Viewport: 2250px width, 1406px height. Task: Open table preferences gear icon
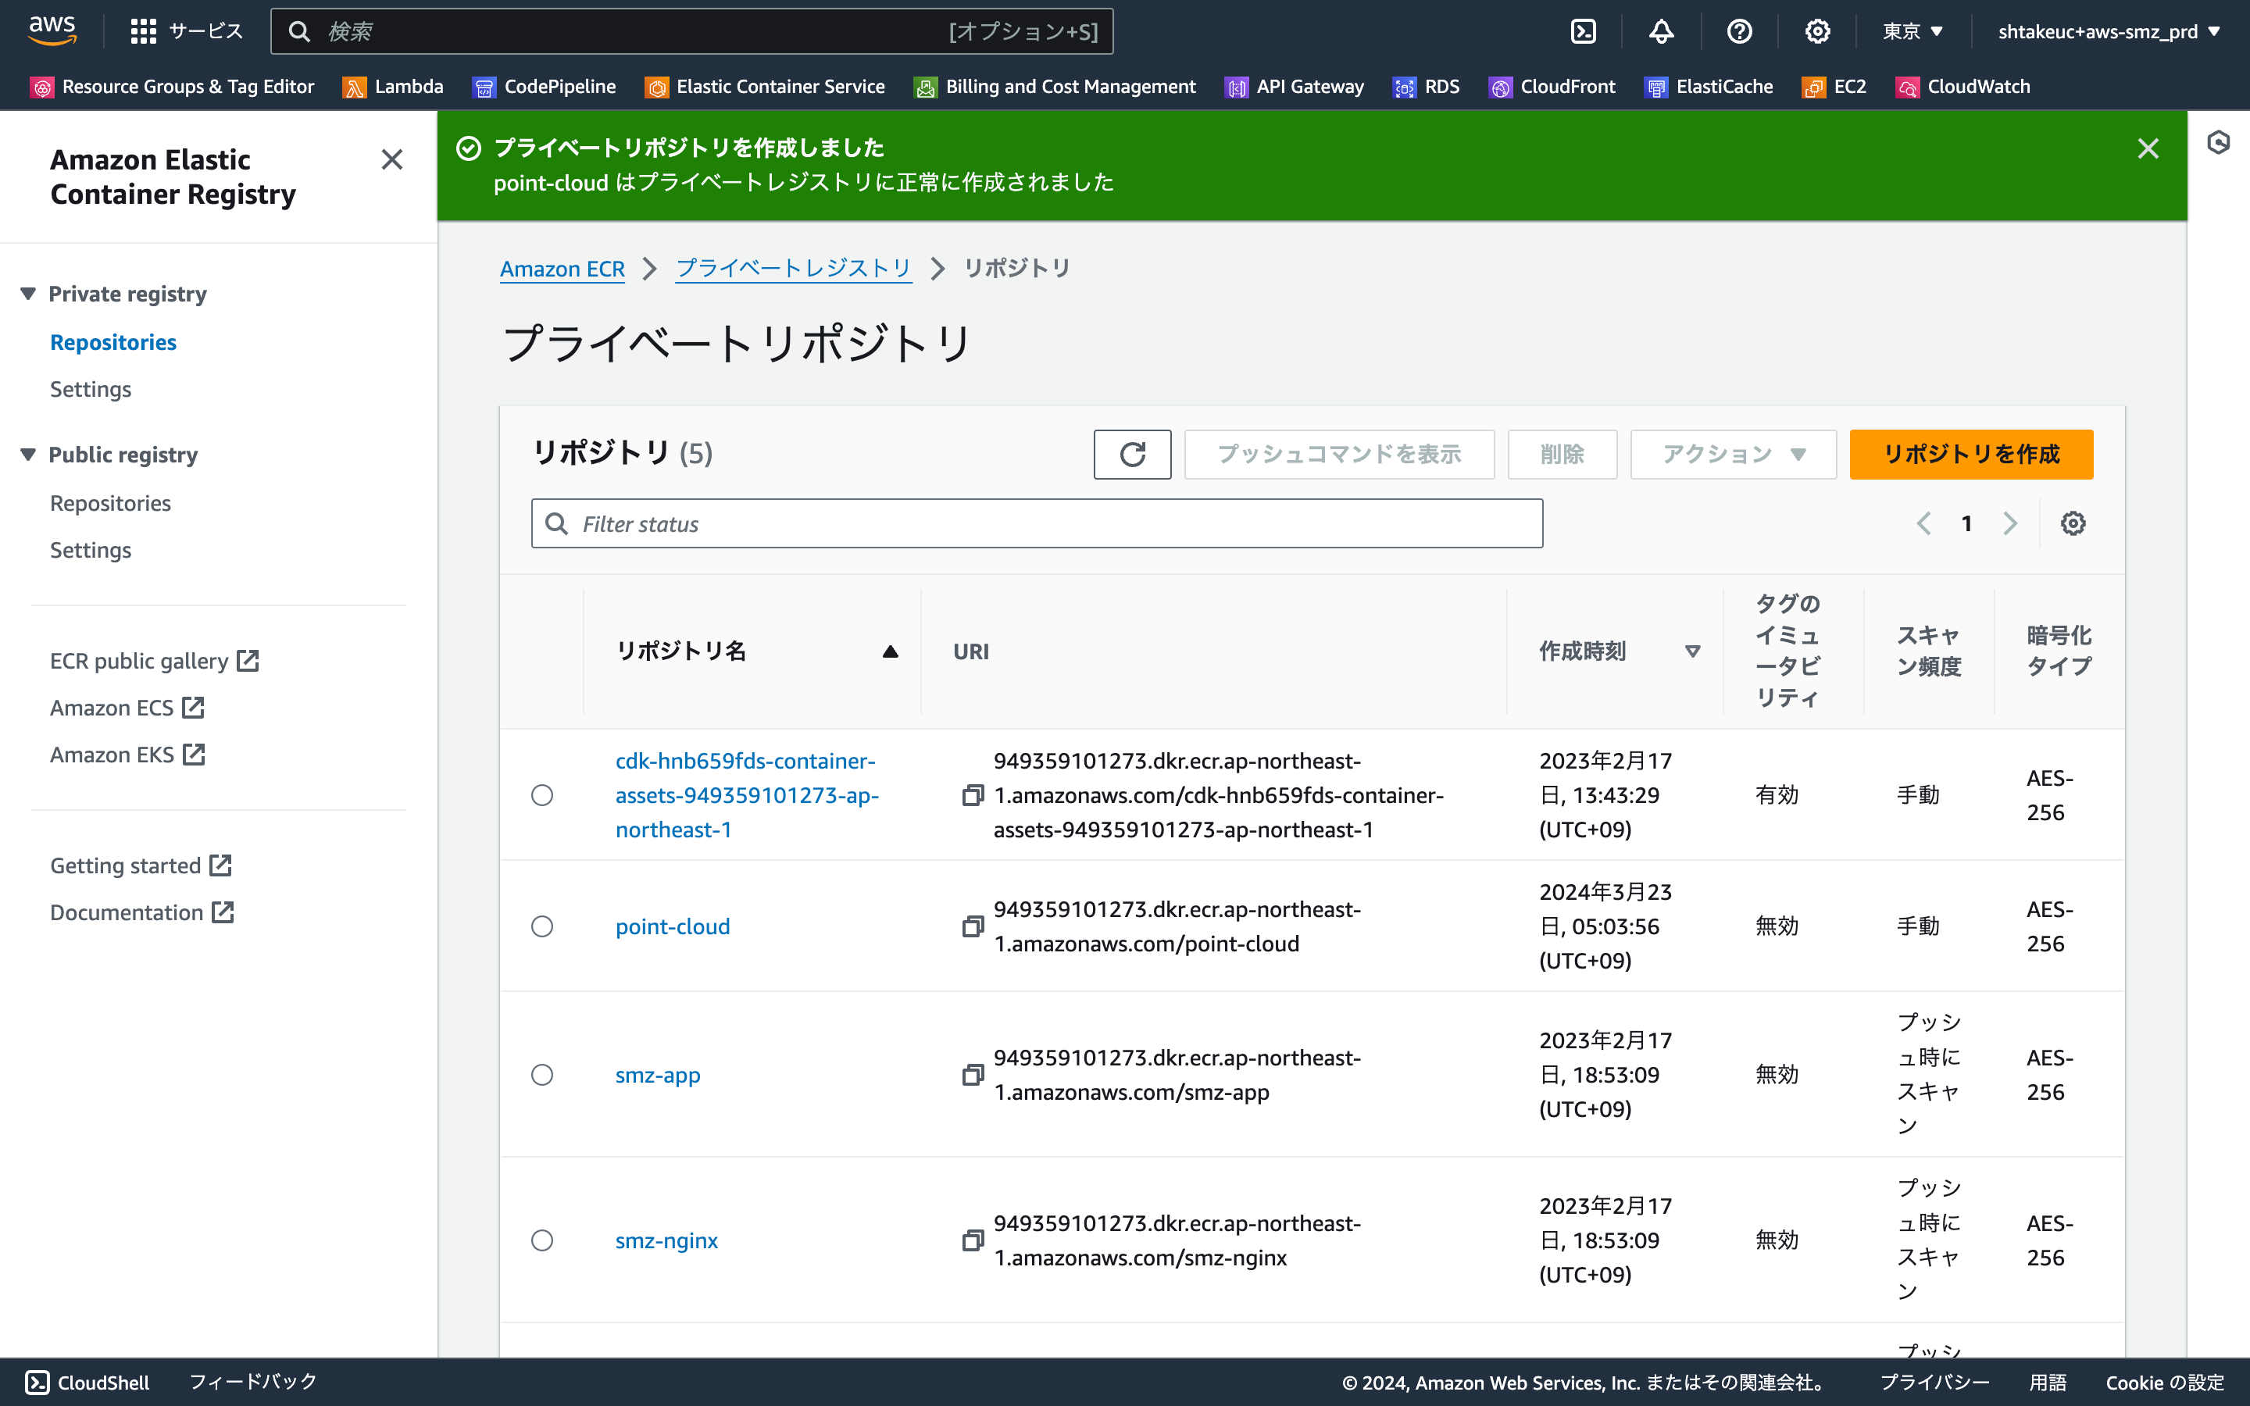pos(2073,523)
